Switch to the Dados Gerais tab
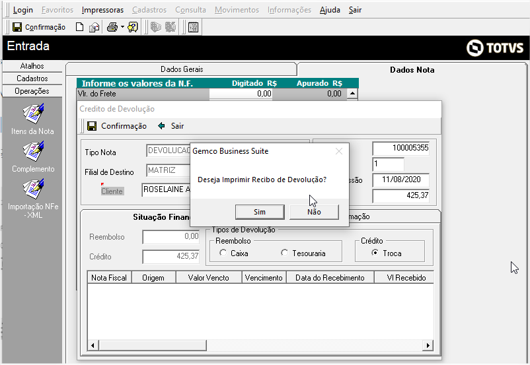530x365 pixels. (182, 69)
